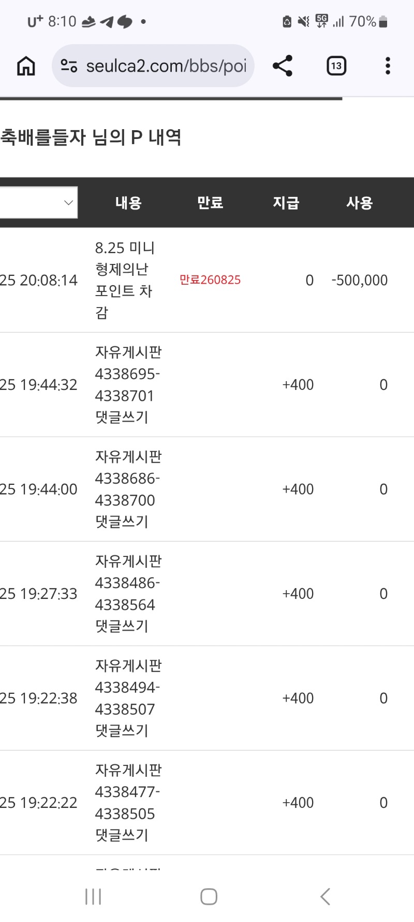The image size is (414, 922).
Task: Tap the Android home navigation button
Action: 209,897
